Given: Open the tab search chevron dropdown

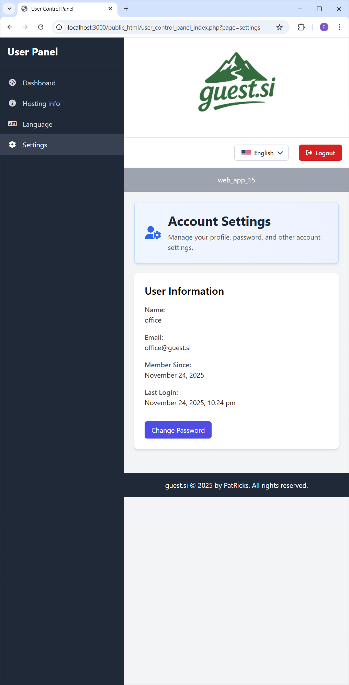Looking at the screenshot, I should pyautogui.click(x=9, y=9).
